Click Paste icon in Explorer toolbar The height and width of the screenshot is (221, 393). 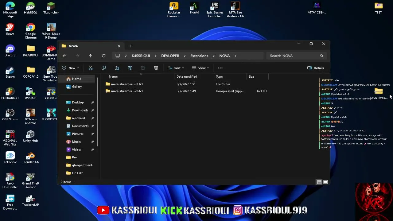click(117, 68)
